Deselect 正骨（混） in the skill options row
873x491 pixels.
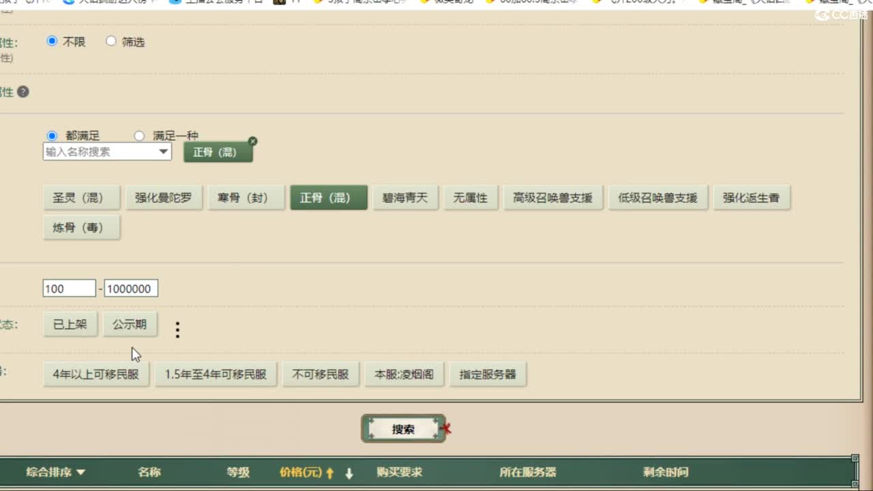pyautogui.click(x=329, y=198)
